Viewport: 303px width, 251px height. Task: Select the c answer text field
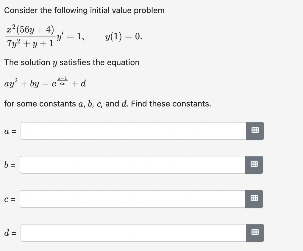[133, 199]
